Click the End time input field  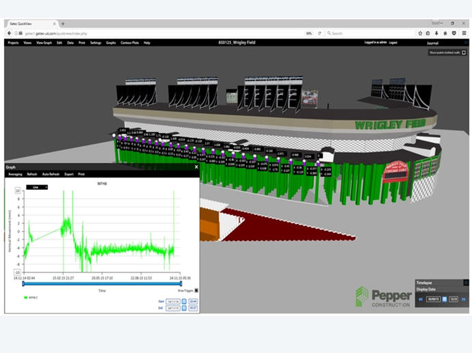[193, 308]
